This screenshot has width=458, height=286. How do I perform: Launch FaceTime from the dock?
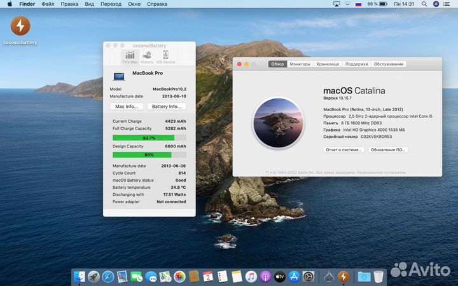[x=136, y=276]
